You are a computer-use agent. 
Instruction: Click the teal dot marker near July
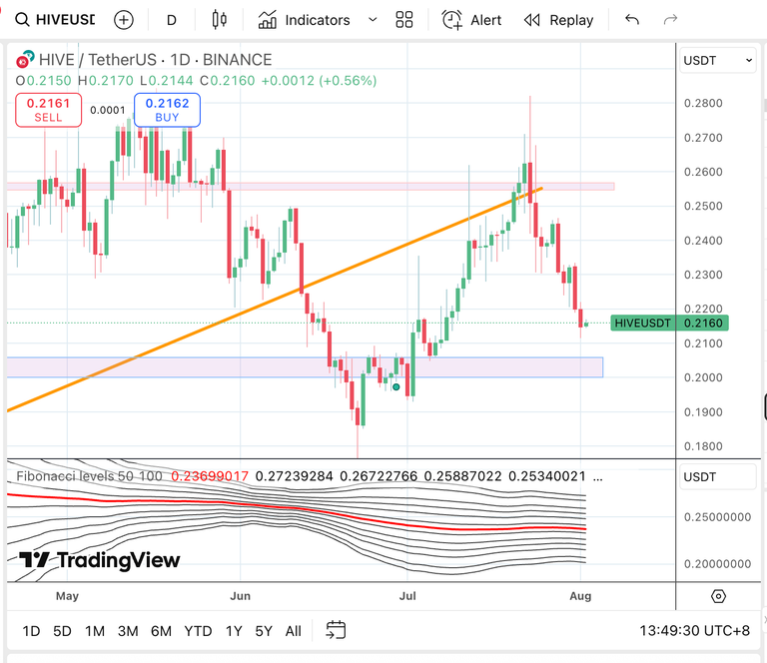pos(396,387)
